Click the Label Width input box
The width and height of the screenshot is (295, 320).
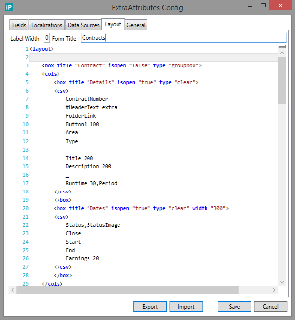pos(47,38)
